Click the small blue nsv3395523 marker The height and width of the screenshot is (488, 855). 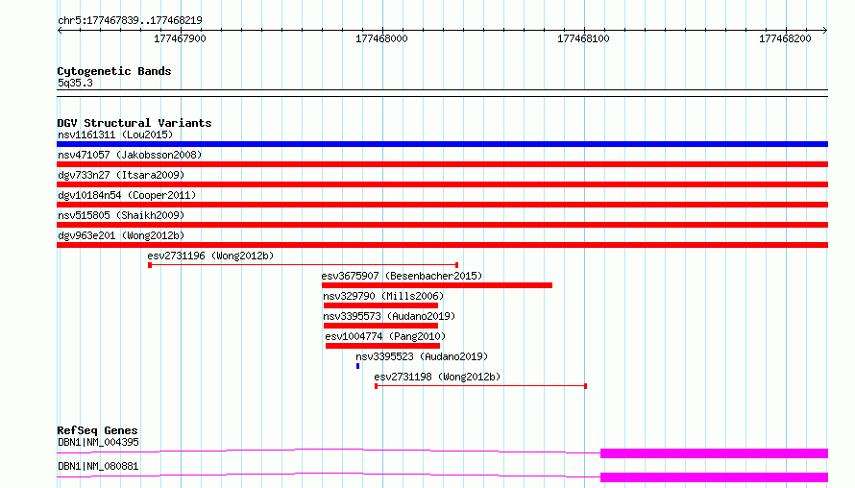(x=357, y=366)
